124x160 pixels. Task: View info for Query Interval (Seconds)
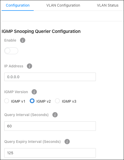[55, 115]
